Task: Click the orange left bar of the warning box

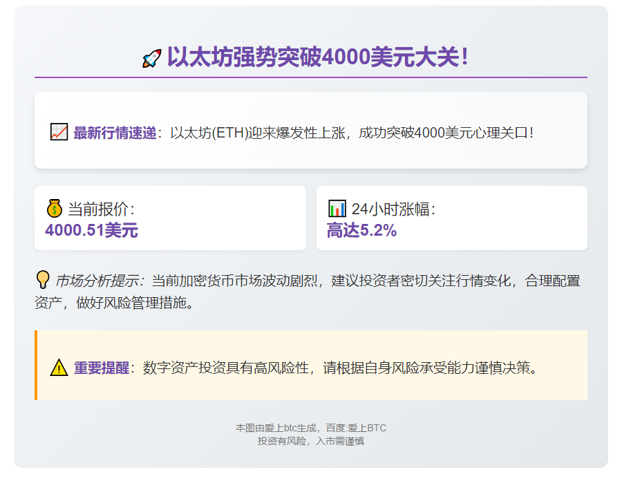Action: pyautogui.click(x=36, y=365)
